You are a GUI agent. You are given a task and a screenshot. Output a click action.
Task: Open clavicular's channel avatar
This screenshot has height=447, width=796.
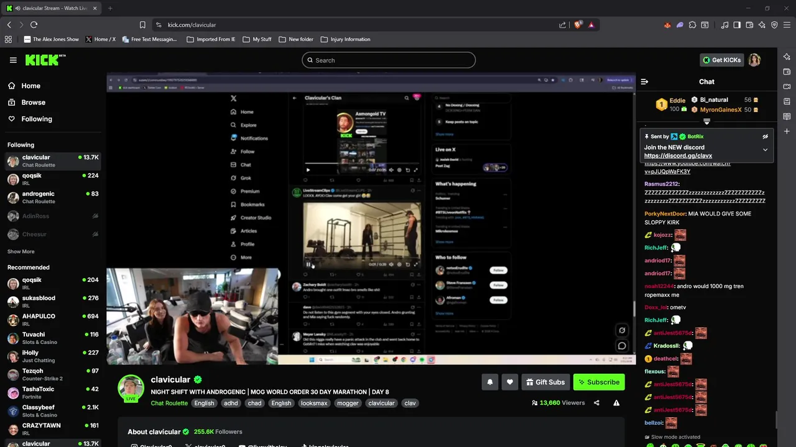coord(131,388)
